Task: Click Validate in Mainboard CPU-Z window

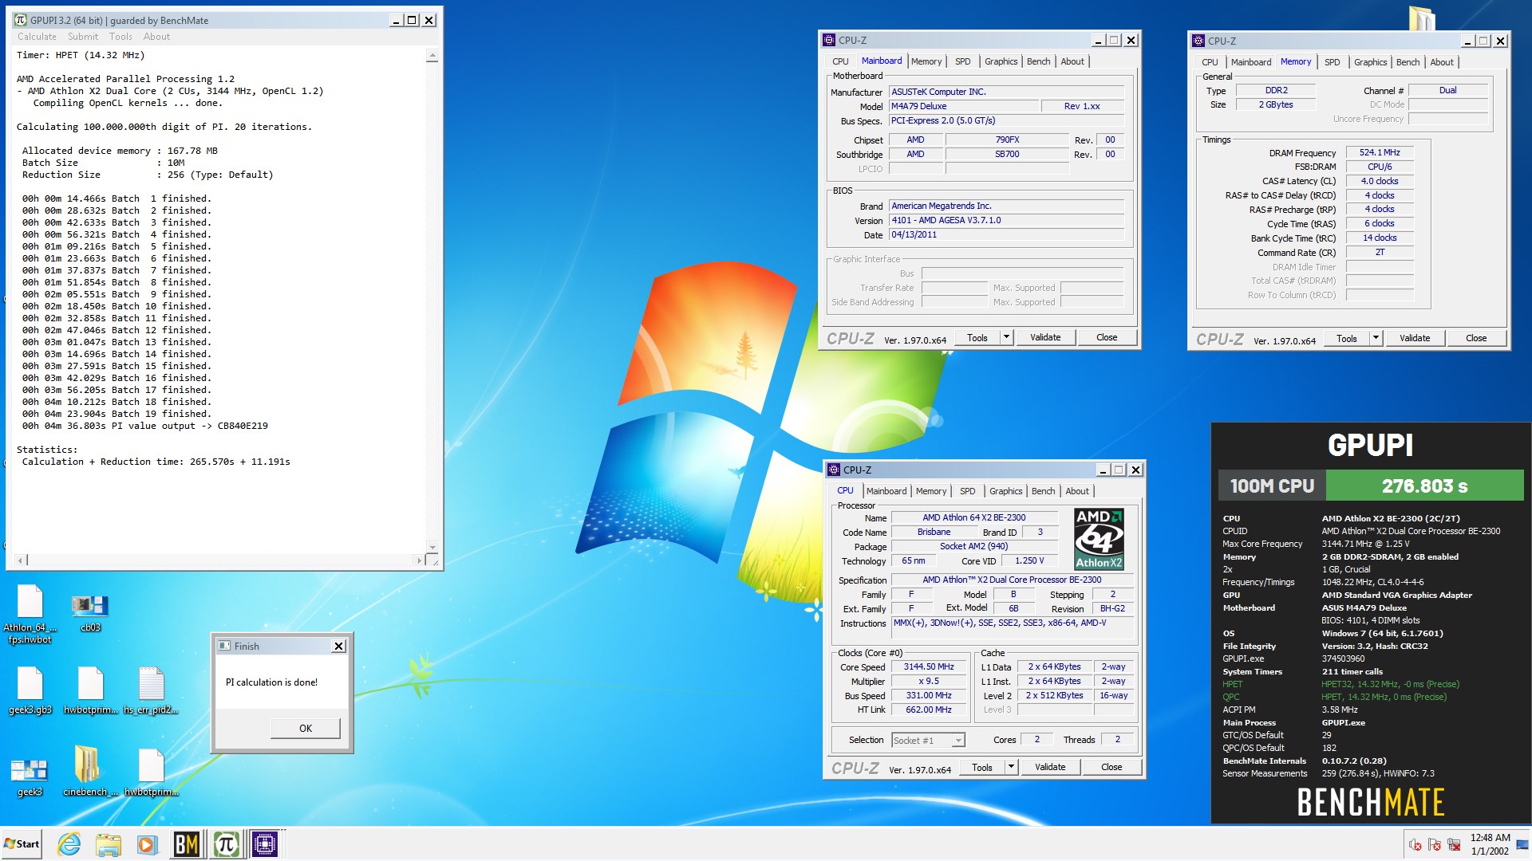Action: tap(1045, 337)
